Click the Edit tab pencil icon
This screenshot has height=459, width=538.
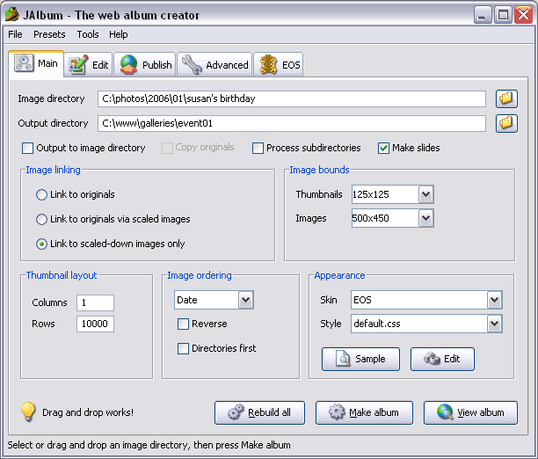point(78,64)
